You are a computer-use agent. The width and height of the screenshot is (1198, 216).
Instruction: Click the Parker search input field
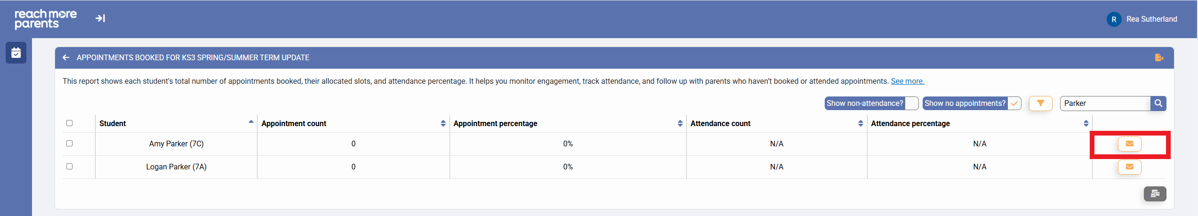[1104, 103]
